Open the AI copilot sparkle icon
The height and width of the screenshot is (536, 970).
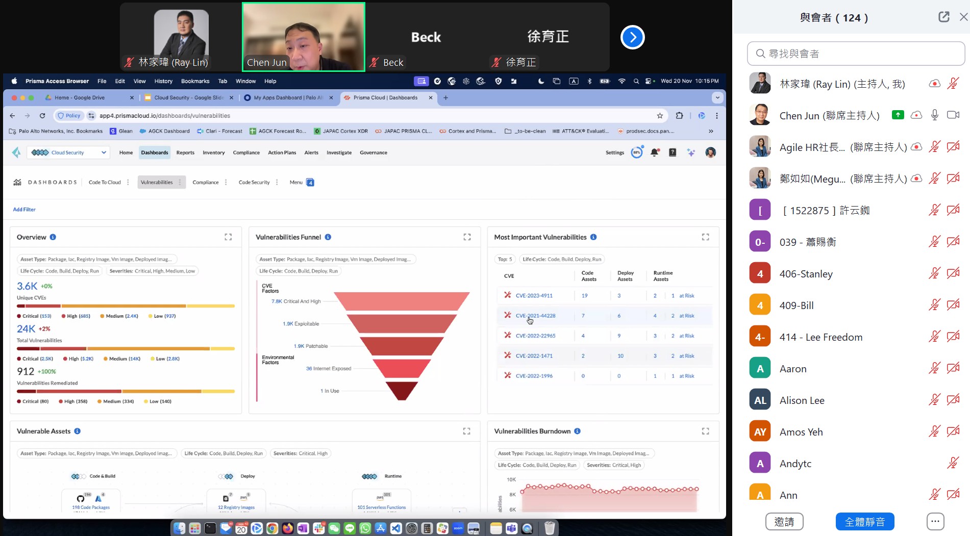click(x=691, y=152)
